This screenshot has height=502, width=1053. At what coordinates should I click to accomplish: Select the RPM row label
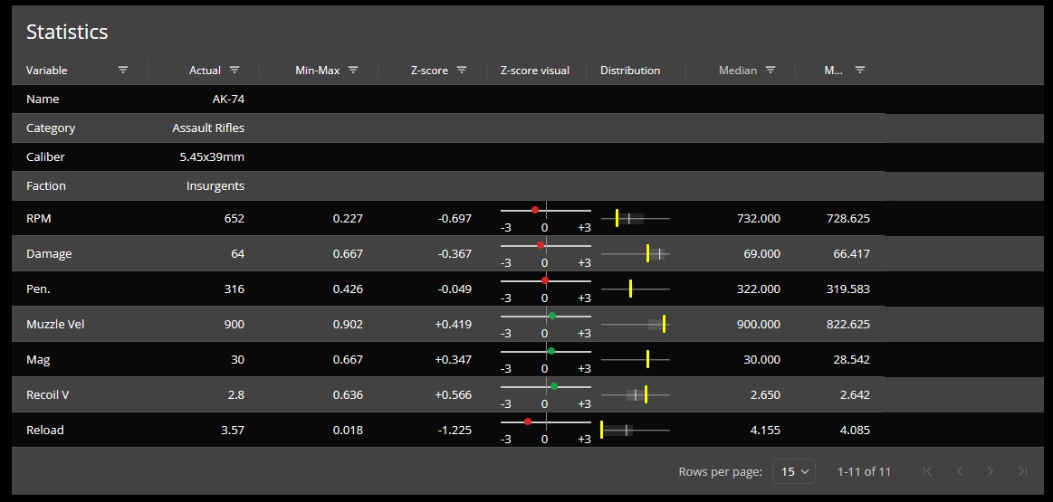coord(38,218)
